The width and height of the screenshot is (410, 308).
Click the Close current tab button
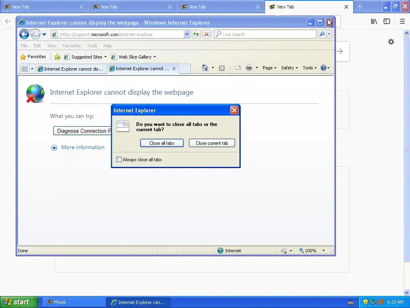click(x=212, y=143)
